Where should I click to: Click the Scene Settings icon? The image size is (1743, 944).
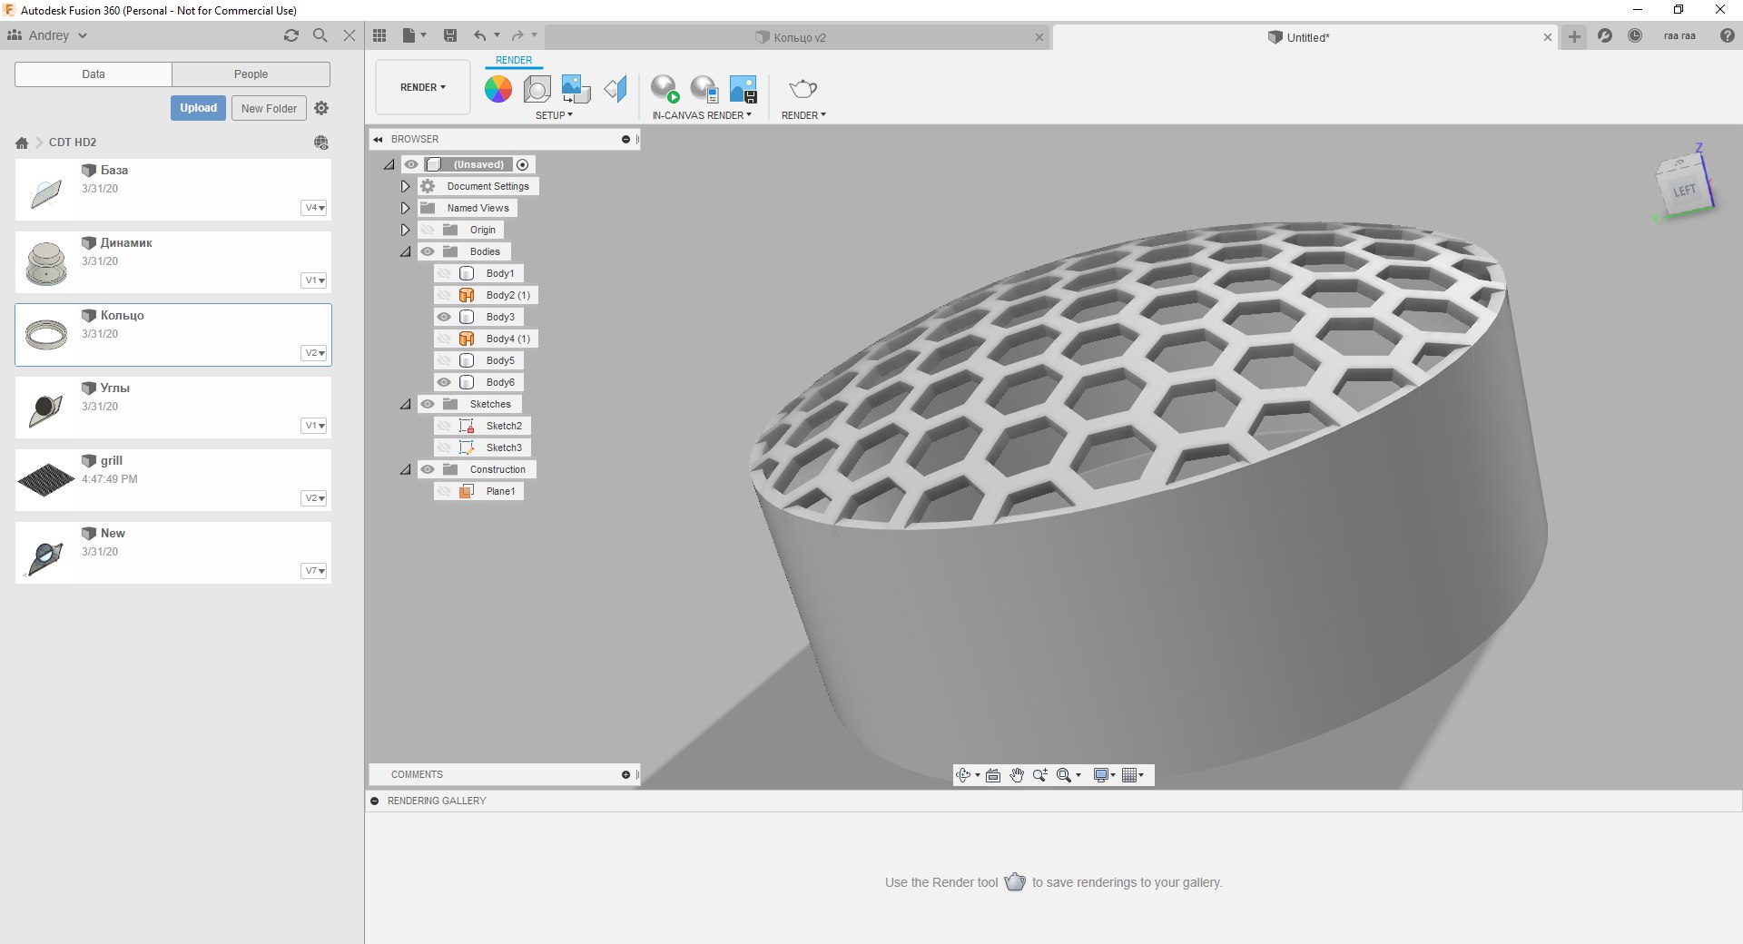click(537, 89)
